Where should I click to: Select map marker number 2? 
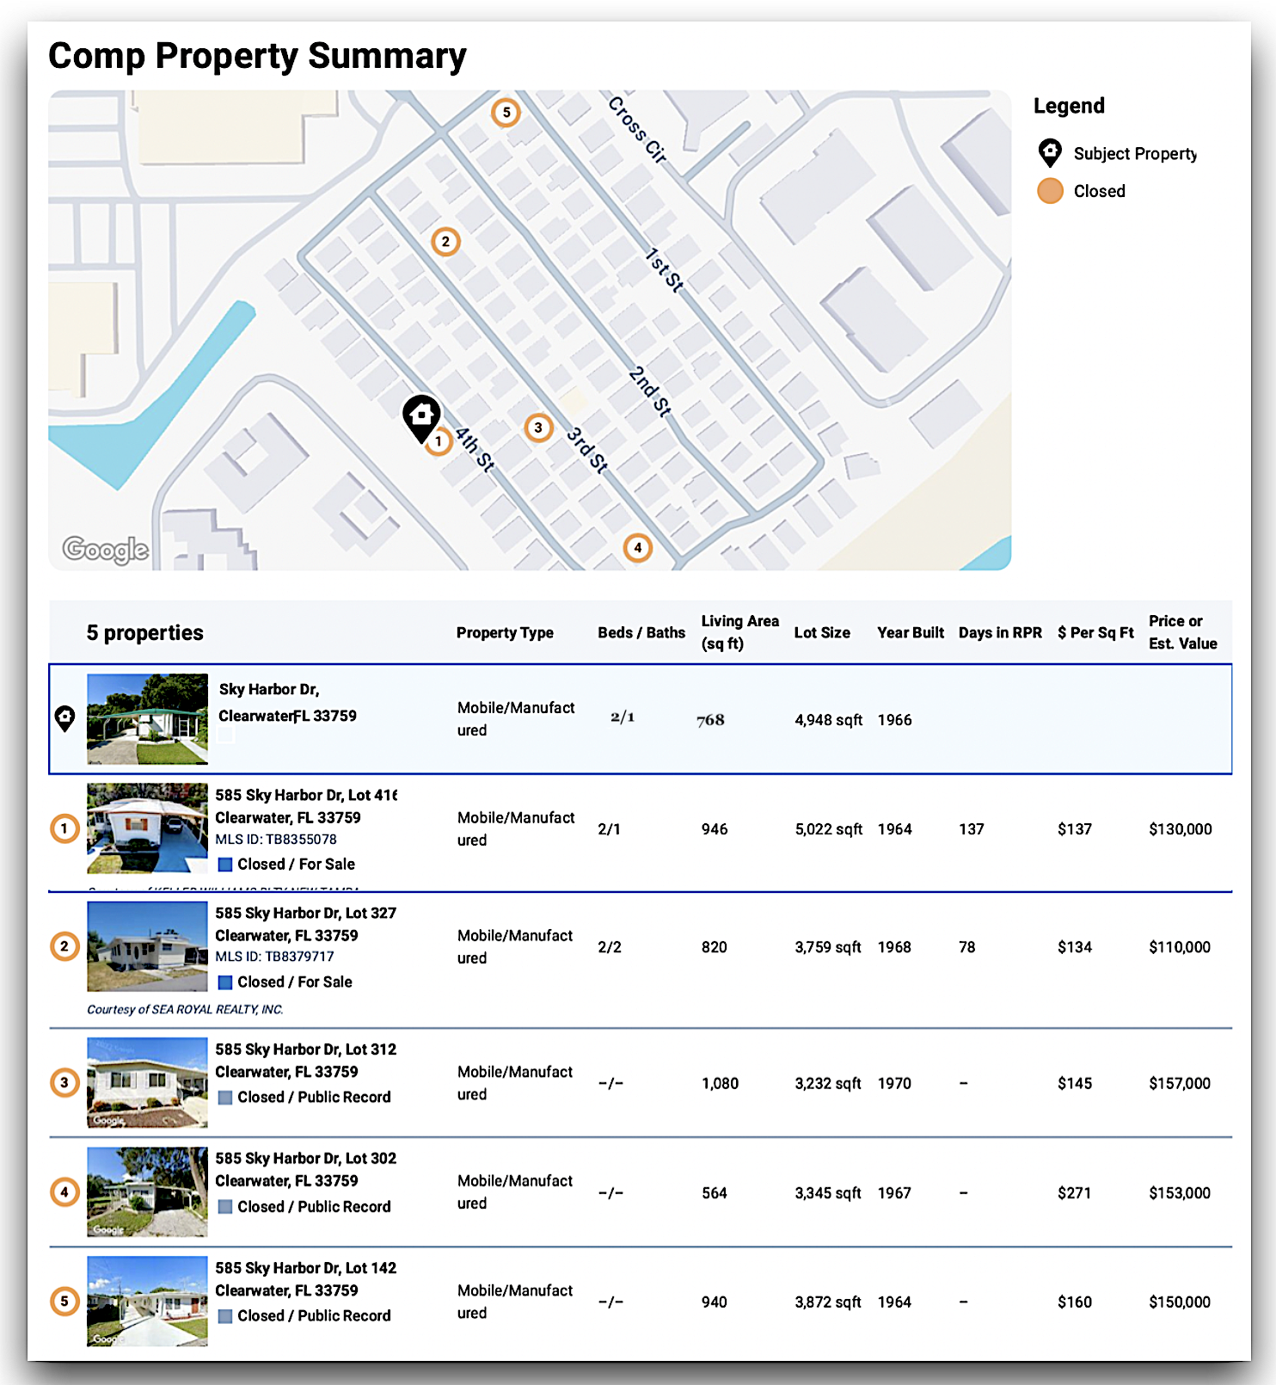click(445, 242)
